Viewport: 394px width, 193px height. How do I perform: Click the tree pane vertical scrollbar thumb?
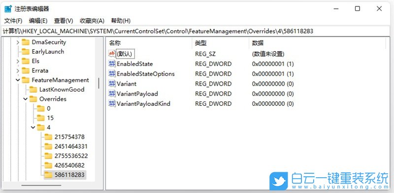[x=99, y=83]
